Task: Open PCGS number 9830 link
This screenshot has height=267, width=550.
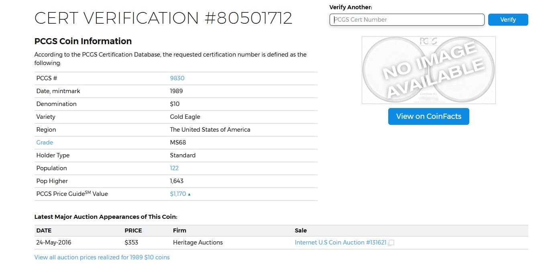Action: pyautogui.click(x=177, y=78)
